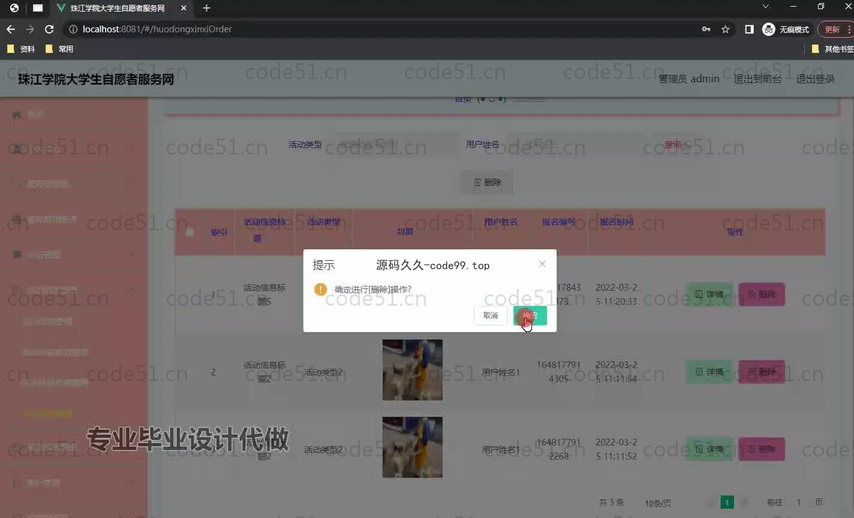Click the address bar URL
Viewport: 854px width, 518px height.
click(157, 29)
